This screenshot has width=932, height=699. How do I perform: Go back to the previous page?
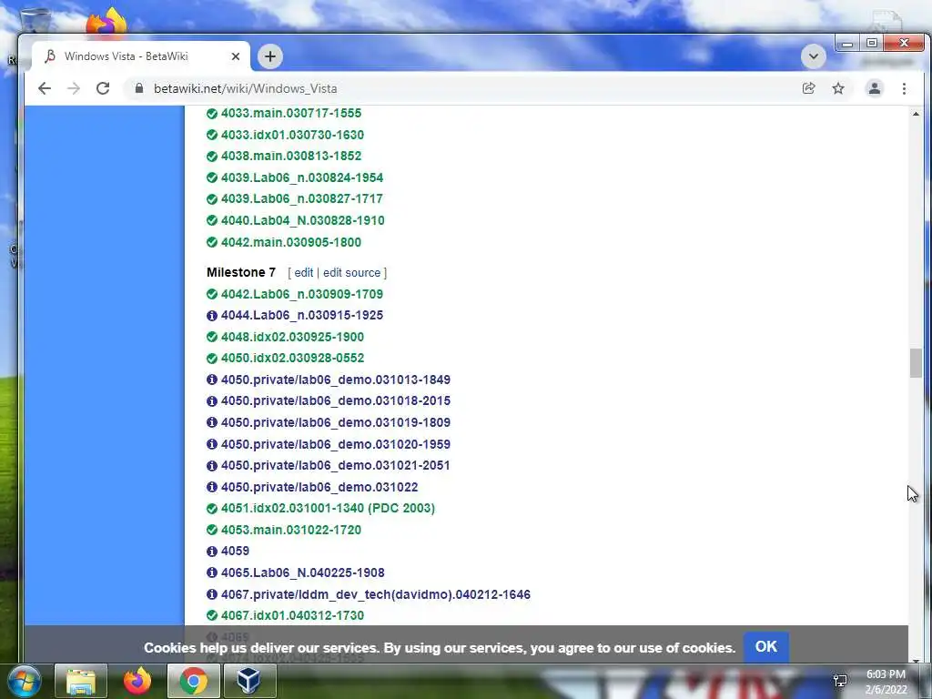pyautogui.click(x=45, y=88)
